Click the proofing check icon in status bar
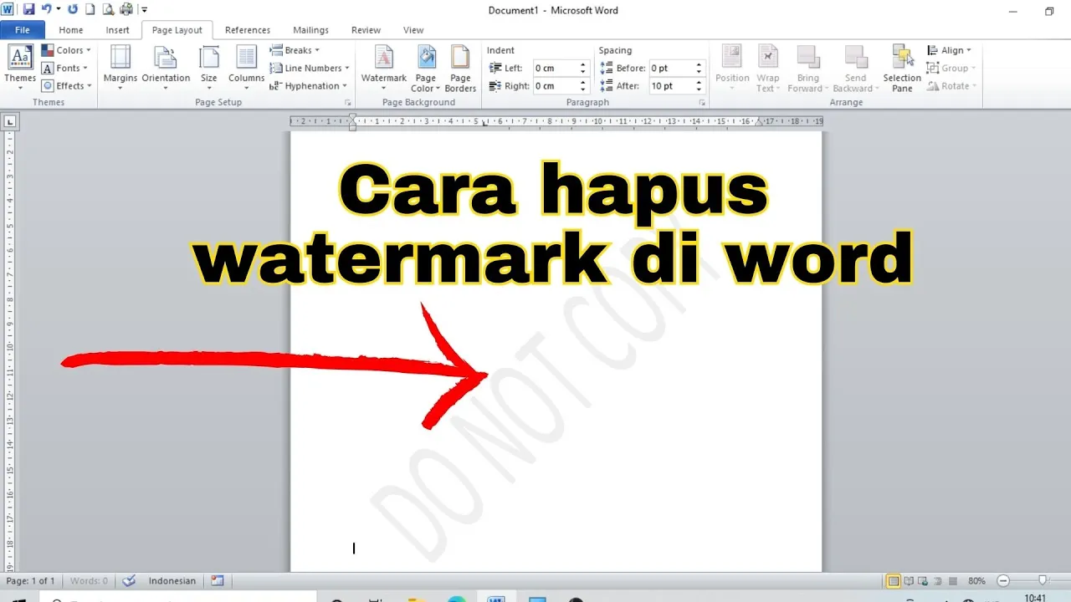1071x602 pixels. click(129, 580)
